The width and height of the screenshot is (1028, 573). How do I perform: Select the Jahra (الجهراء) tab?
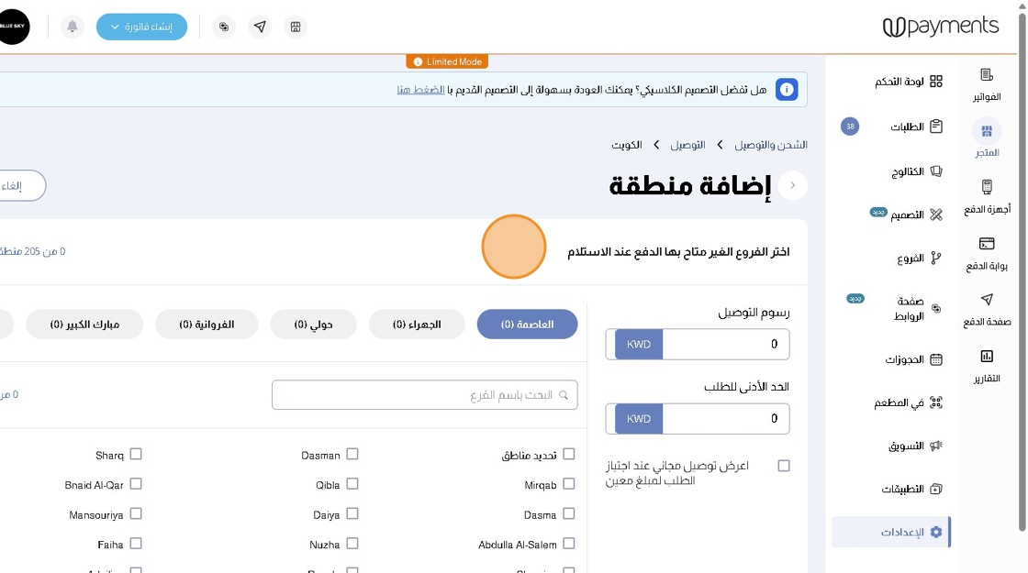coord(417,325)
